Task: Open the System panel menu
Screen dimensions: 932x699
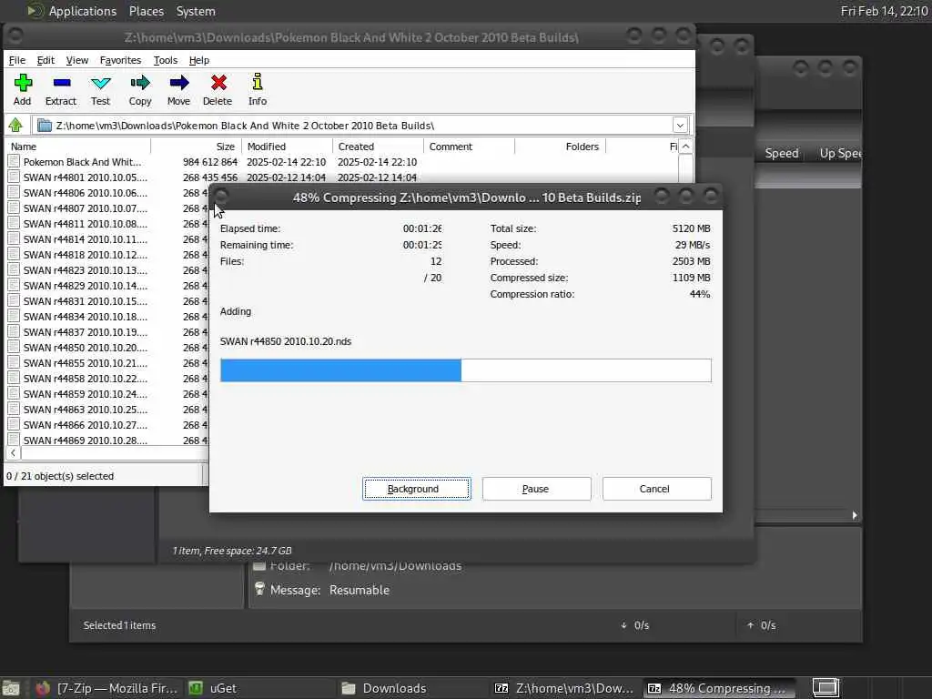Action: coord(196,11)
